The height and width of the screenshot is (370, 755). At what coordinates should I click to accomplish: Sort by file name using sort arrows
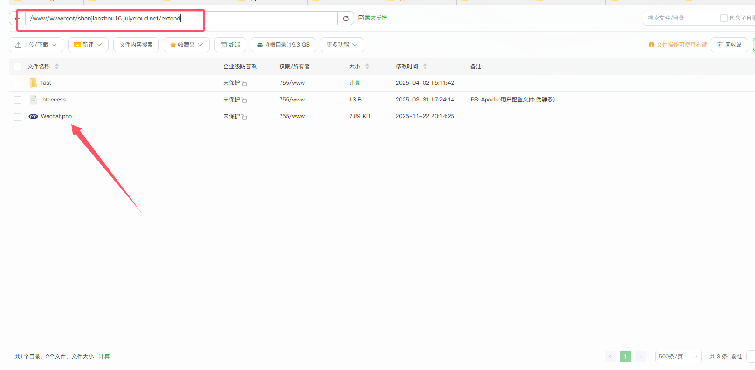click(57, 67)
